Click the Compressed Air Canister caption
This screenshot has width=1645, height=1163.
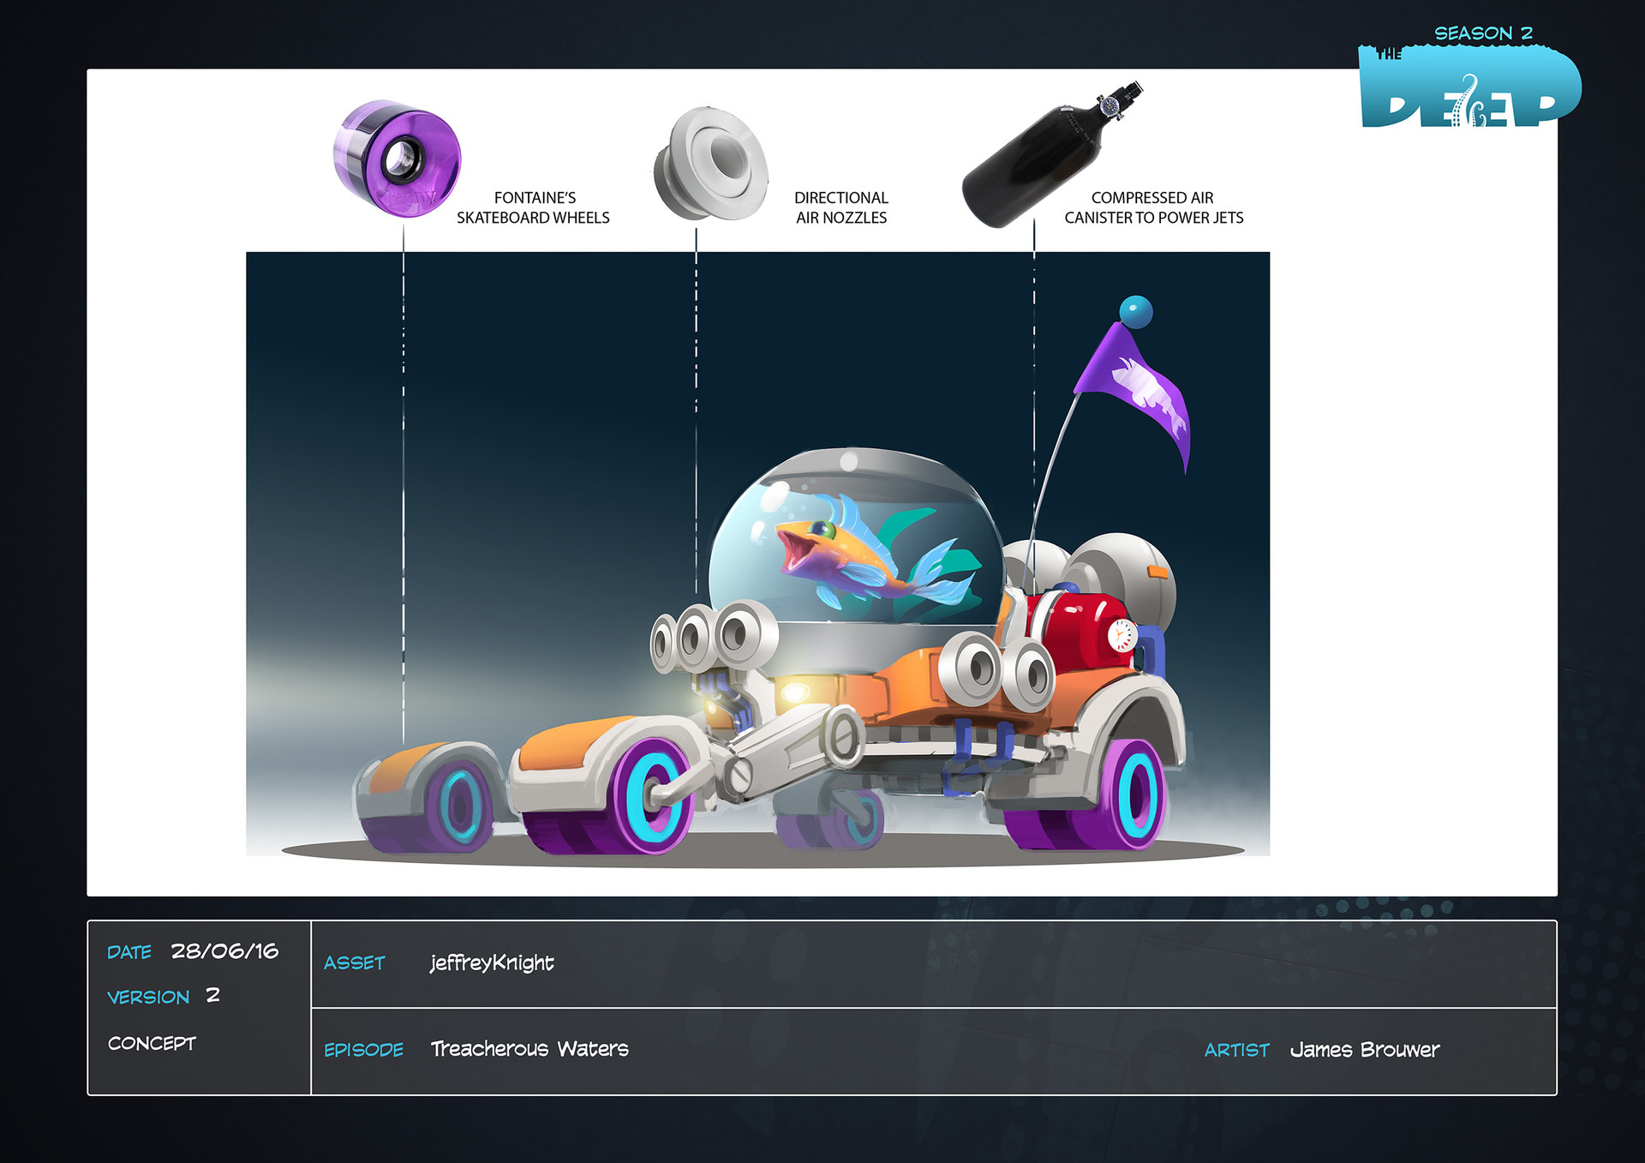click(x=1153, y=207)
